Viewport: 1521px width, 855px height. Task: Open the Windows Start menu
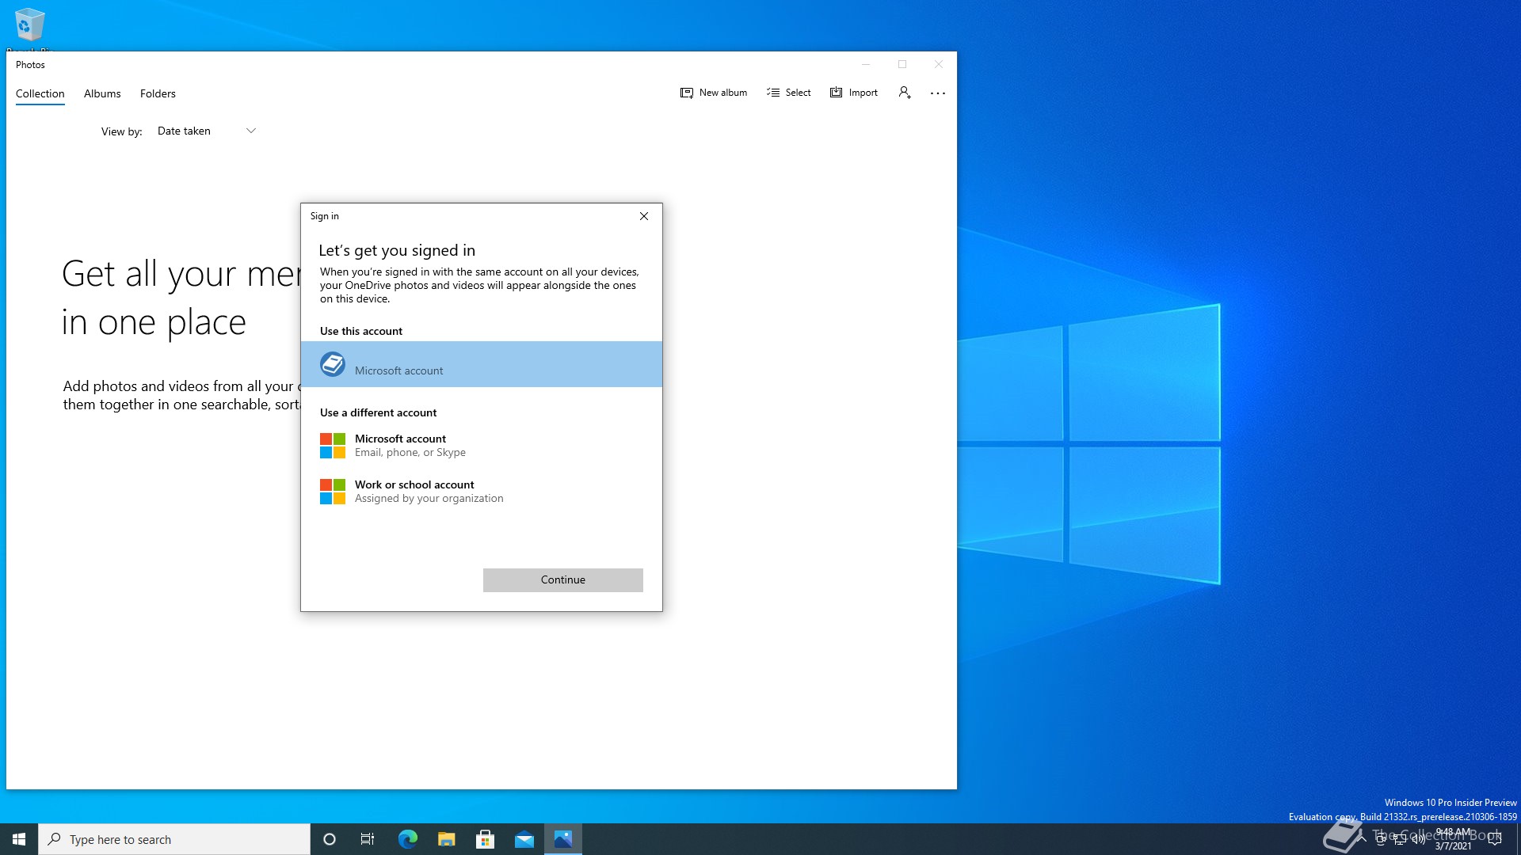[19, 839]
